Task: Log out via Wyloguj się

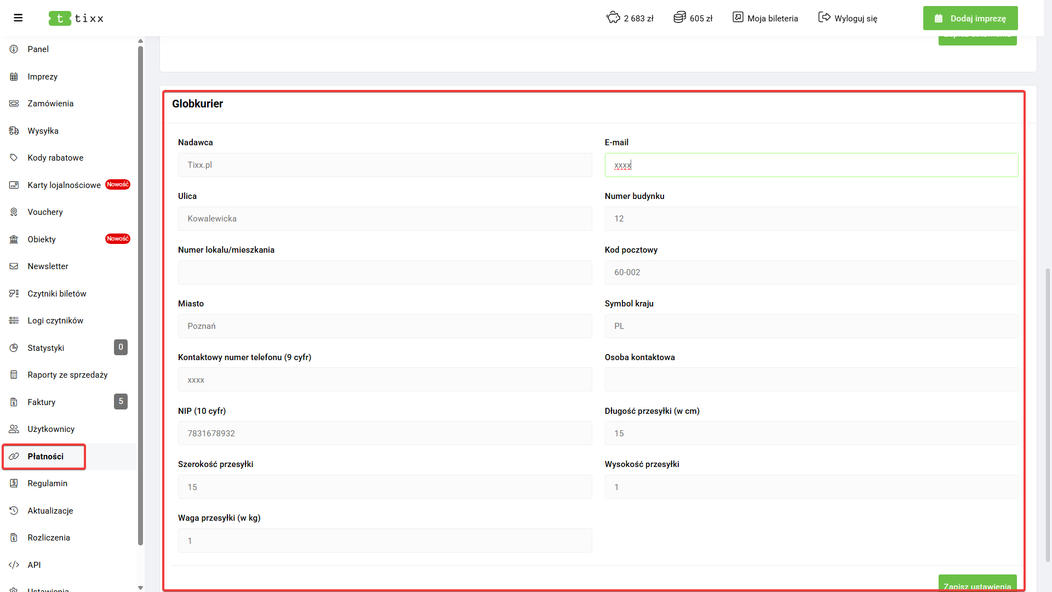Action: (x=848, y=18)
